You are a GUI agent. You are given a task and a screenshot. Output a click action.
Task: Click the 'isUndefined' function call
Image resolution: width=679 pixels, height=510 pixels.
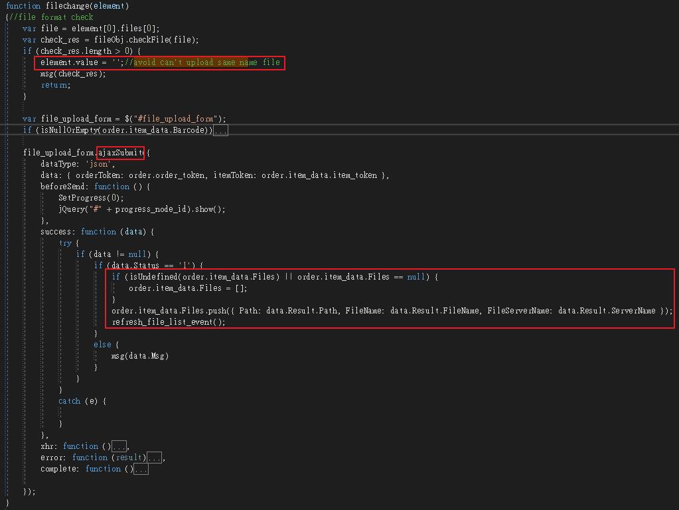tap(153, 276)
